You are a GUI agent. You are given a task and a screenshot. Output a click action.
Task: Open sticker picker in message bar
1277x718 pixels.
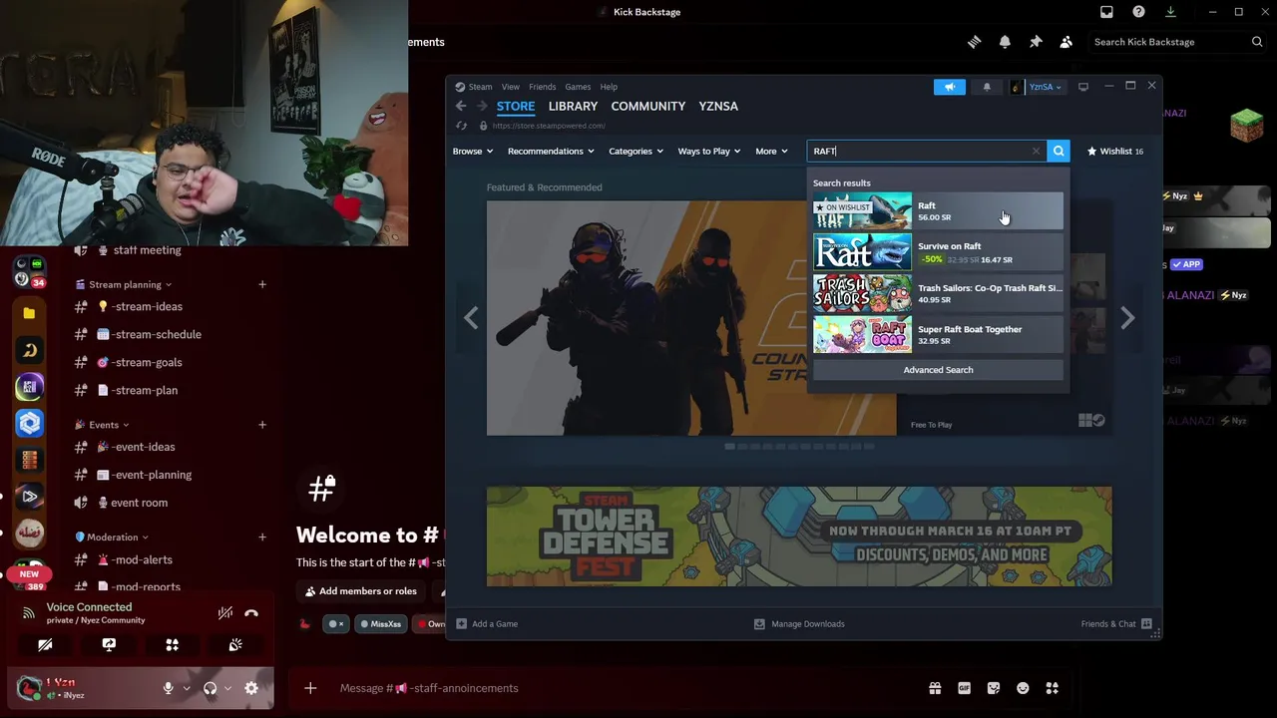[994, 688]
